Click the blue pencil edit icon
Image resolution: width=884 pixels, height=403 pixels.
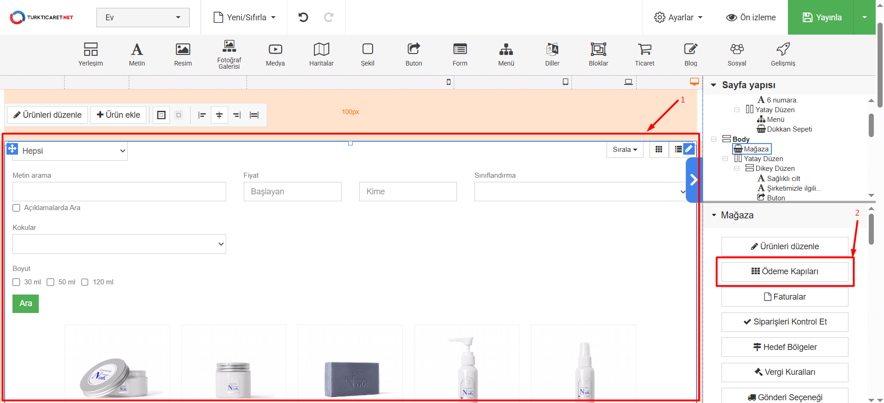pyautogui.click(x=689, y=149)
